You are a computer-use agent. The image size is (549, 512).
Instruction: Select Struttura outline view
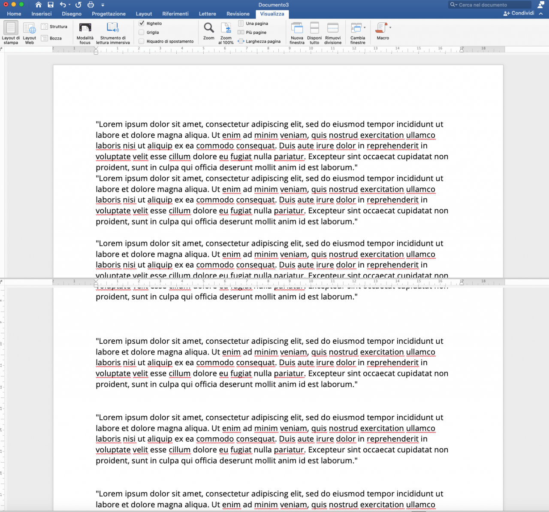pos(54,27)
